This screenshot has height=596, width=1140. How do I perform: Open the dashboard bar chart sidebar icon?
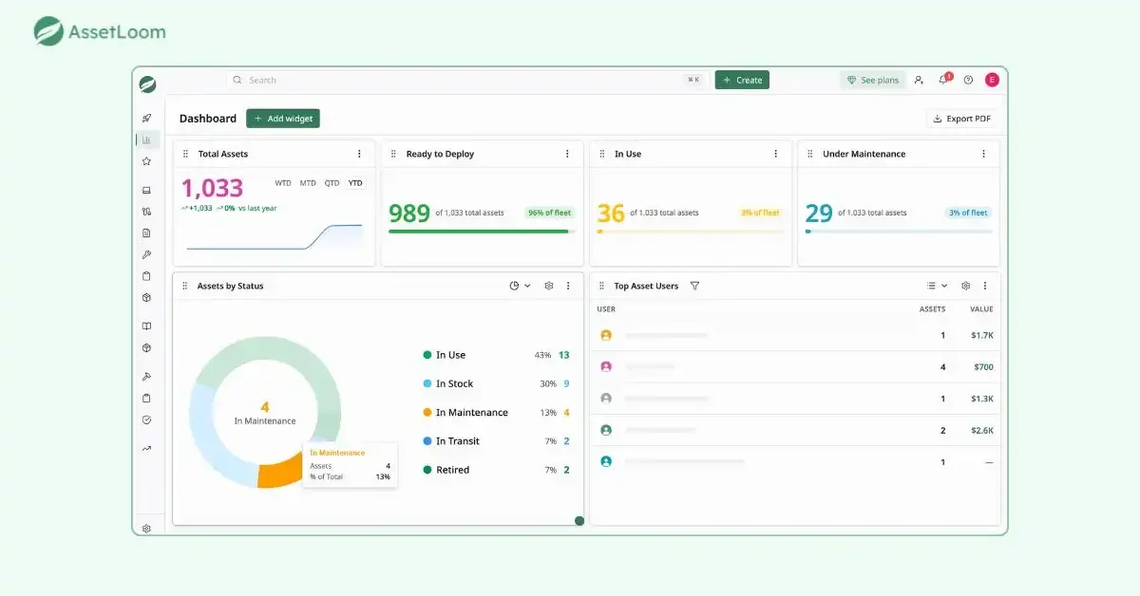146,140
